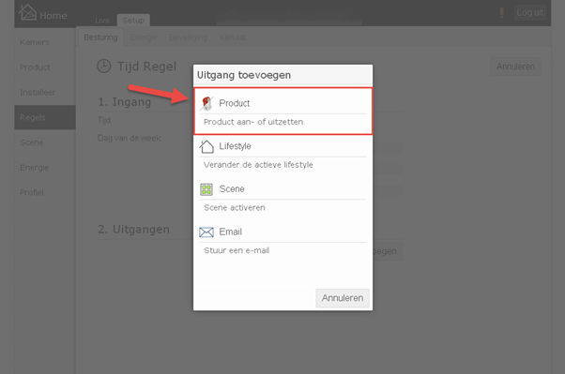Click the Log uit button
The image size is (565, 374).
tap(529, 12)
